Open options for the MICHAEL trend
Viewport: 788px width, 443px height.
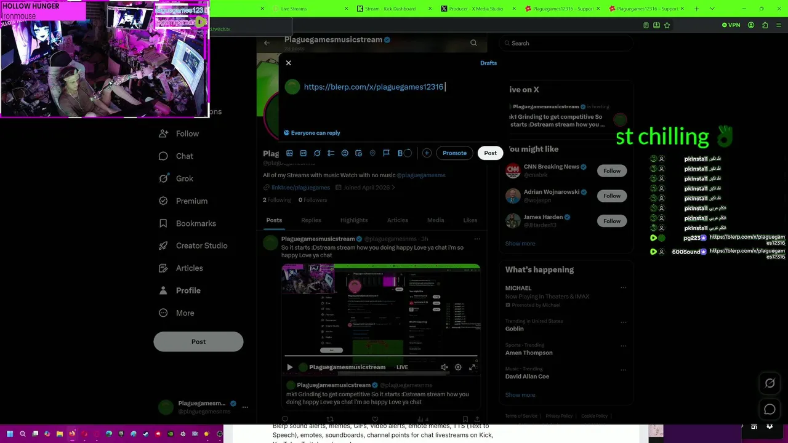[x=623, y=288]
